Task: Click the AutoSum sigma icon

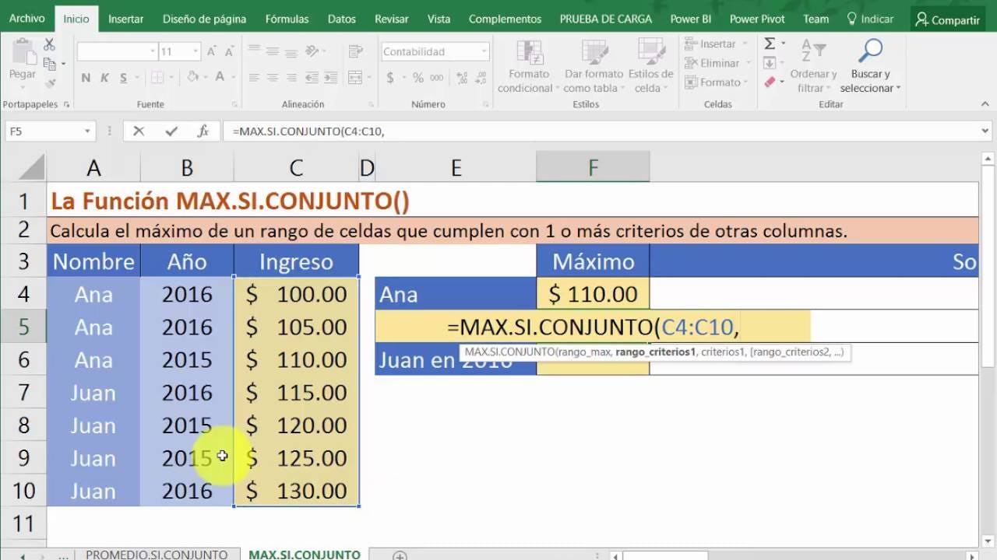Action: (x=770, y=44)
